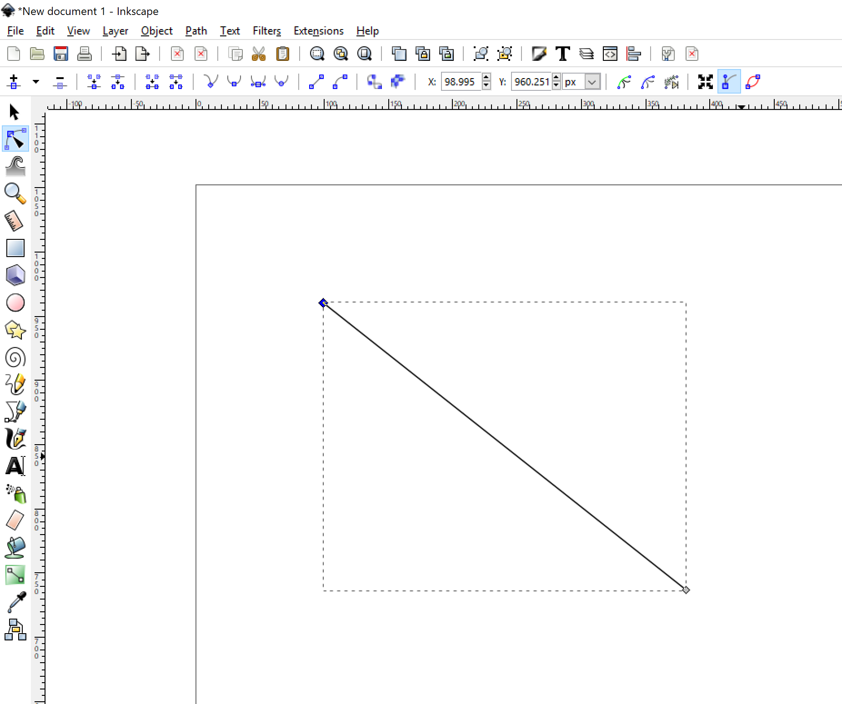This screenshot has height=704, width=842.
Task: Select the Star and polygon tool
Action: 15,330
